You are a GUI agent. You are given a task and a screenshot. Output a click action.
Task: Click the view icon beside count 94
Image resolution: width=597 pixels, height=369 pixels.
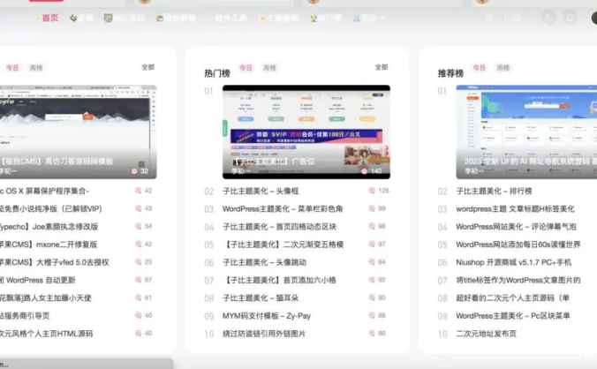tap(372, 262)
